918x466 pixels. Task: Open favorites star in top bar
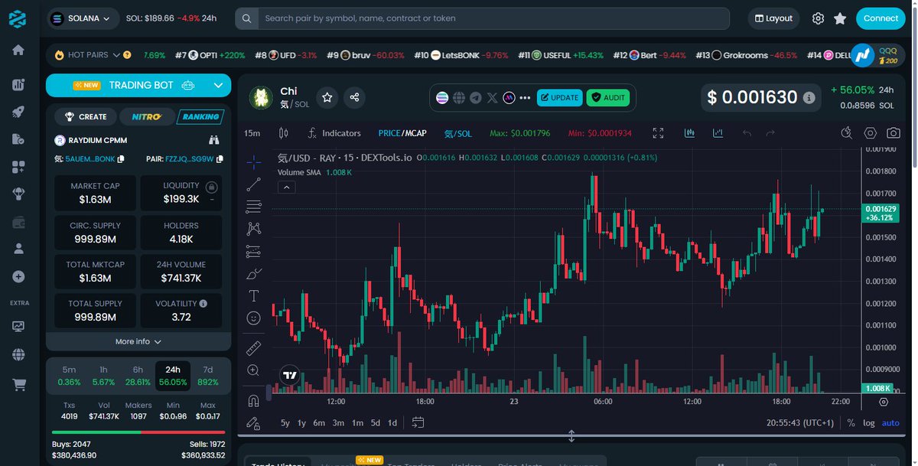pyautogui.click(x=840, y=18)
